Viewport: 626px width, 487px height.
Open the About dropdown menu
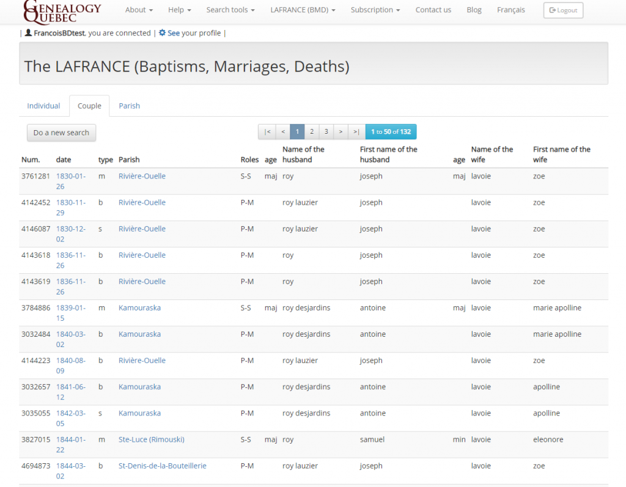pos(139,10)
